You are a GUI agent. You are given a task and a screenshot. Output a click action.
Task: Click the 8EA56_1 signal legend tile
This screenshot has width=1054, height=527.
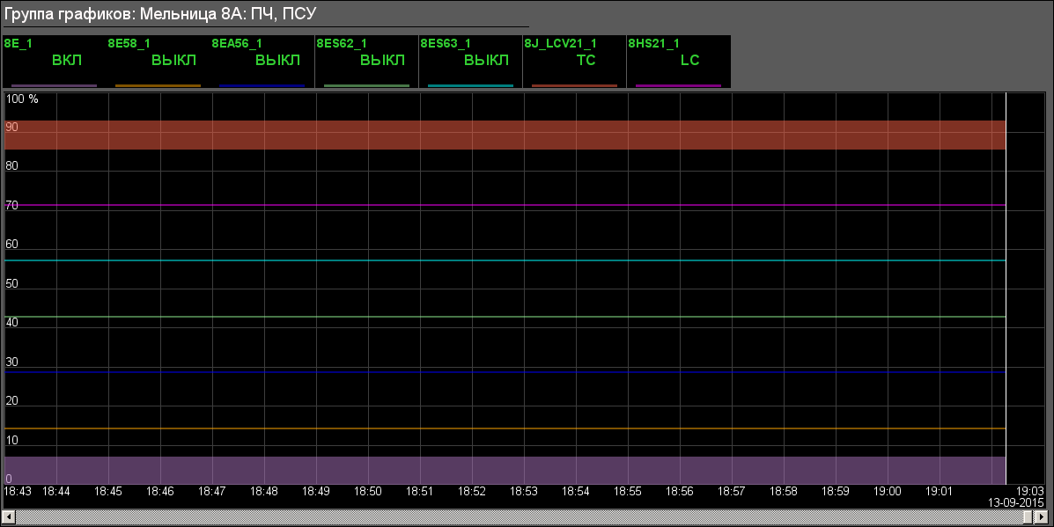(262, 61)
